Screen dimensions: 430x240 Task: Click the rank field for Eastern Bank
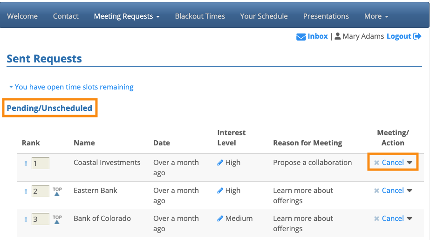coord(40,191)
